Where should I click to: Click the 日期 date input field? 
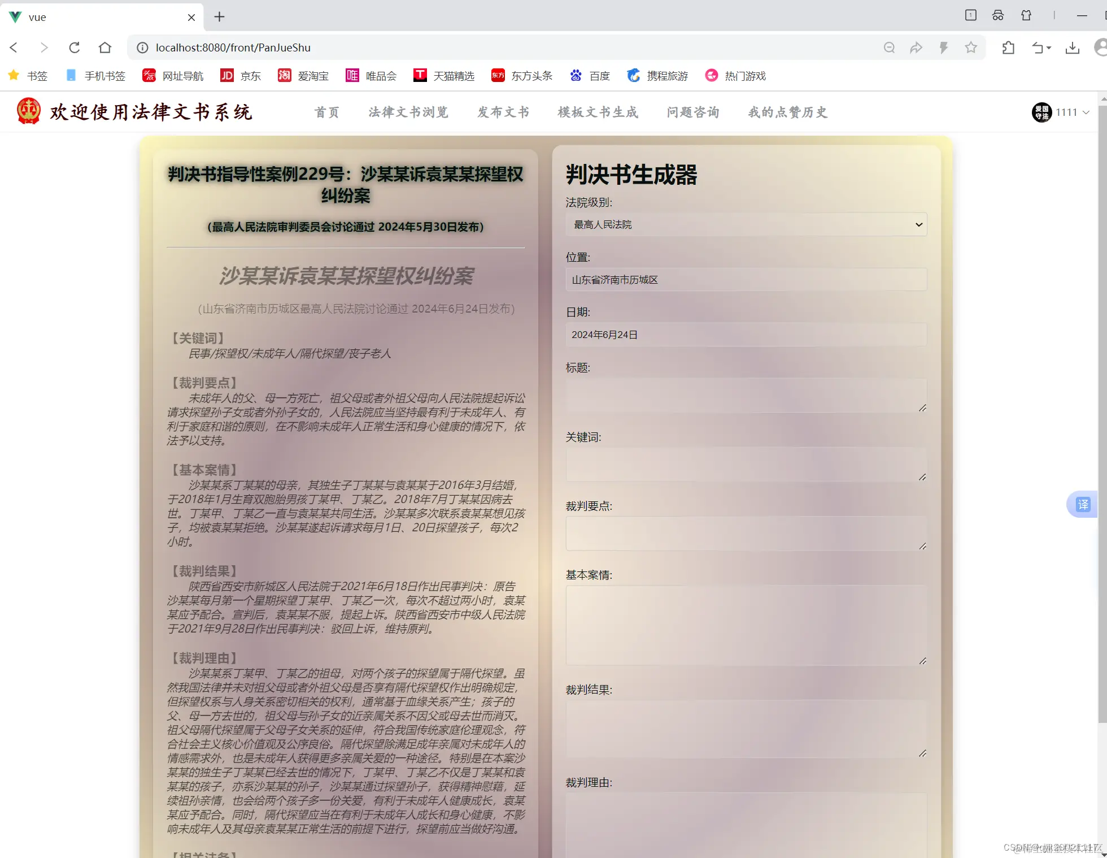[746, 335]
